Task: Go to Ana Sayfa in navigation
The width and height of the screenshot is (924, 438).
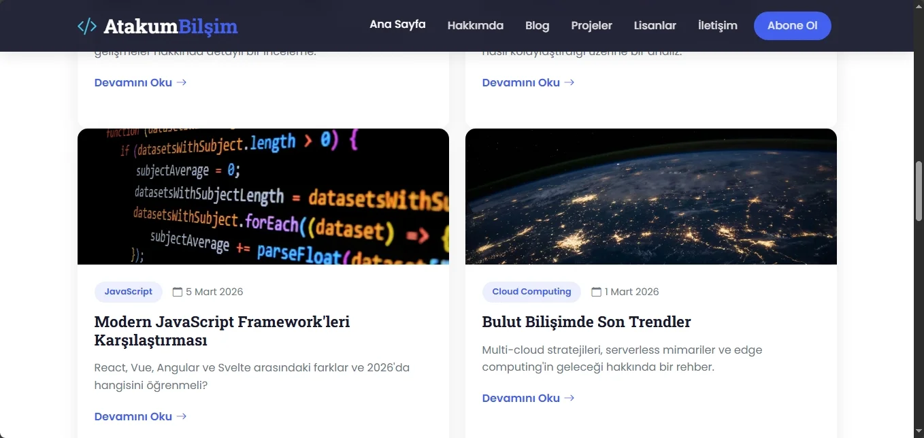Action: tap(397, 24)
